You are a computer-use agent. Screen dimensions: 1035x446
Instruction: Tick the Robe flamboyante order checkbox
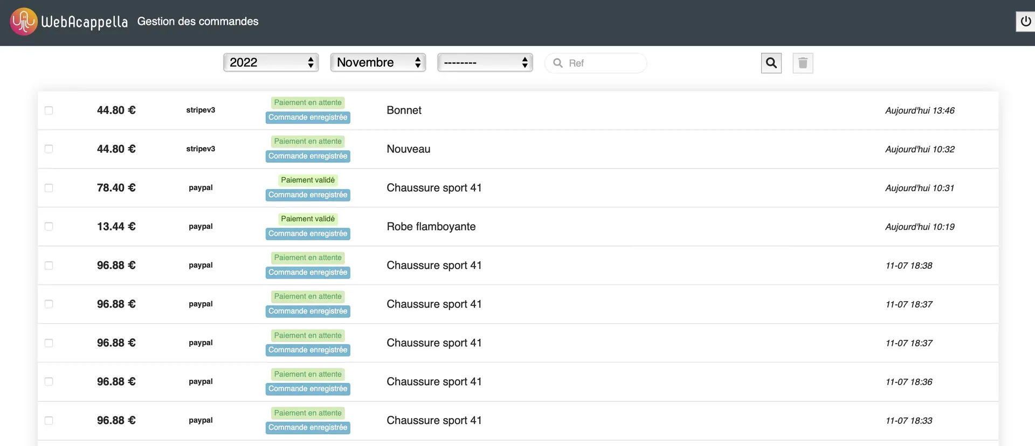tap(49, 227)
